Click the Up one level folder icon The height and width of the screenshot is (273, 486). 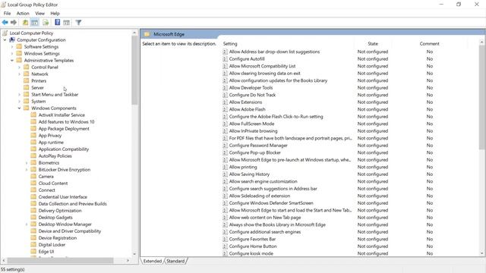tap(25, 22)
